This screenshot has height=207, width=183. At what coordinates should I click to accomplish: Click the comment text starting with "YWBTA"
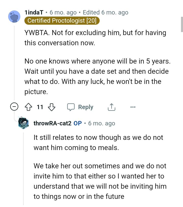95,38
